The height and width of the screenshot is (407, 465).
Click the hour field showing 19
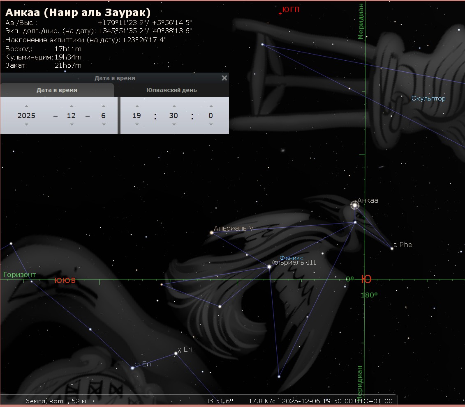pos(136,116)
